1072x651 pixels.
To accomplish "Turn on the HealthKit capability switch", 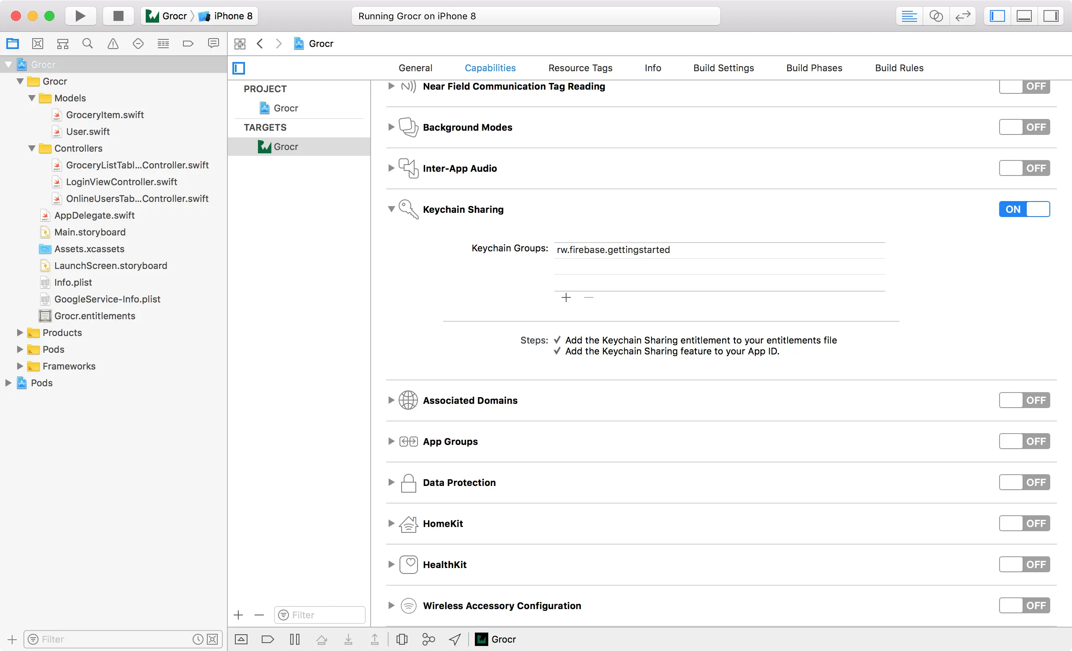I will click(1024, 564).
